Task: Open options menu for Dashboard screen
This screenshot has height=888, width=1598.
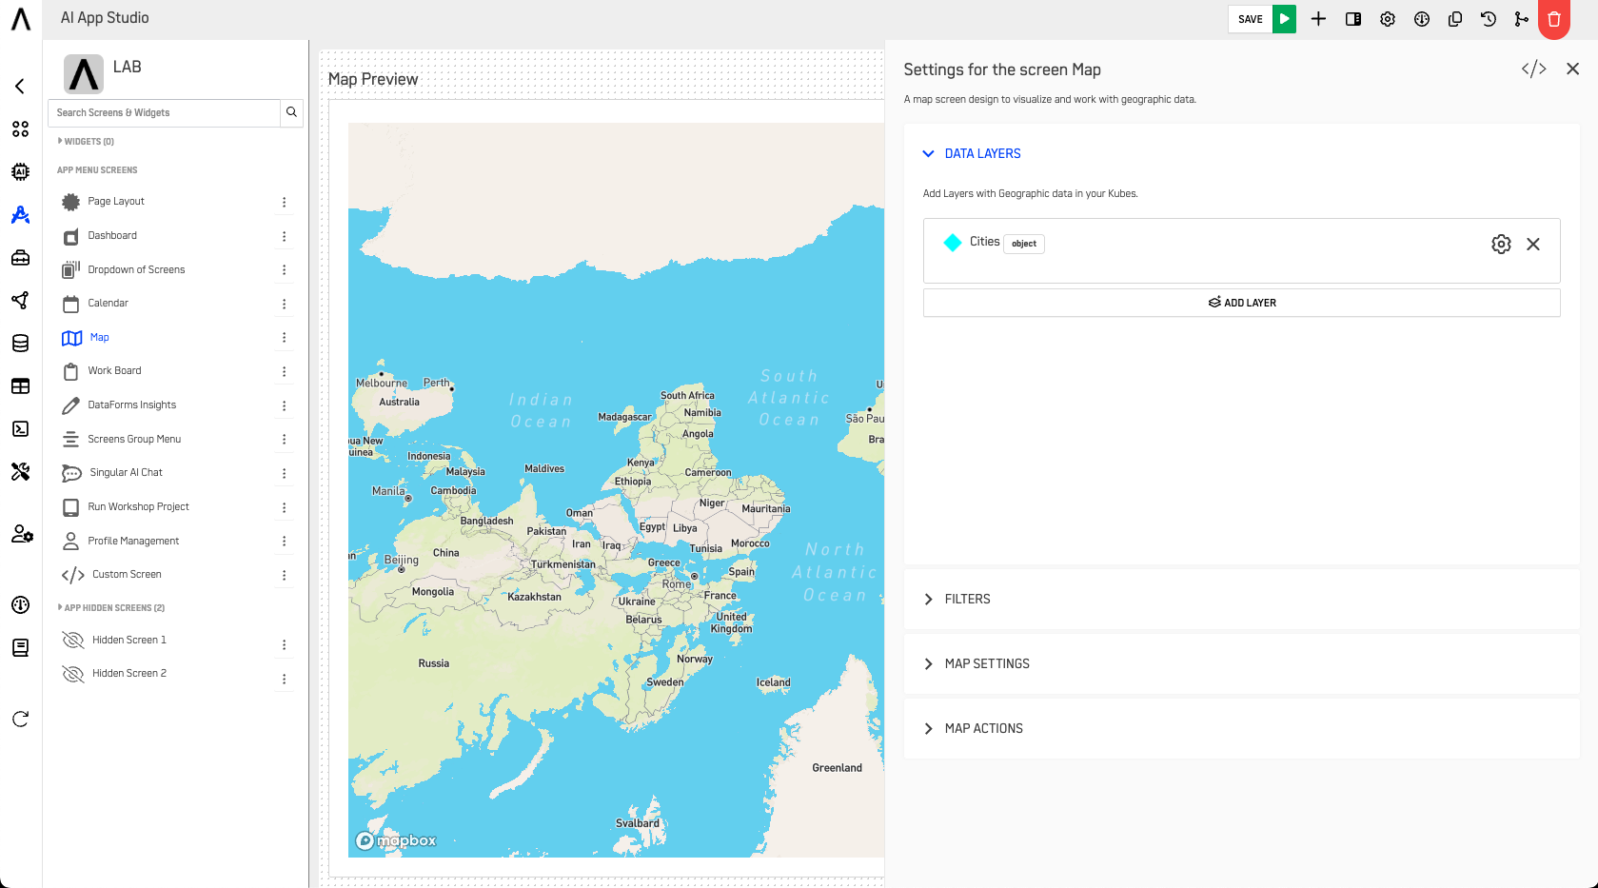Action: pos(284,236)
